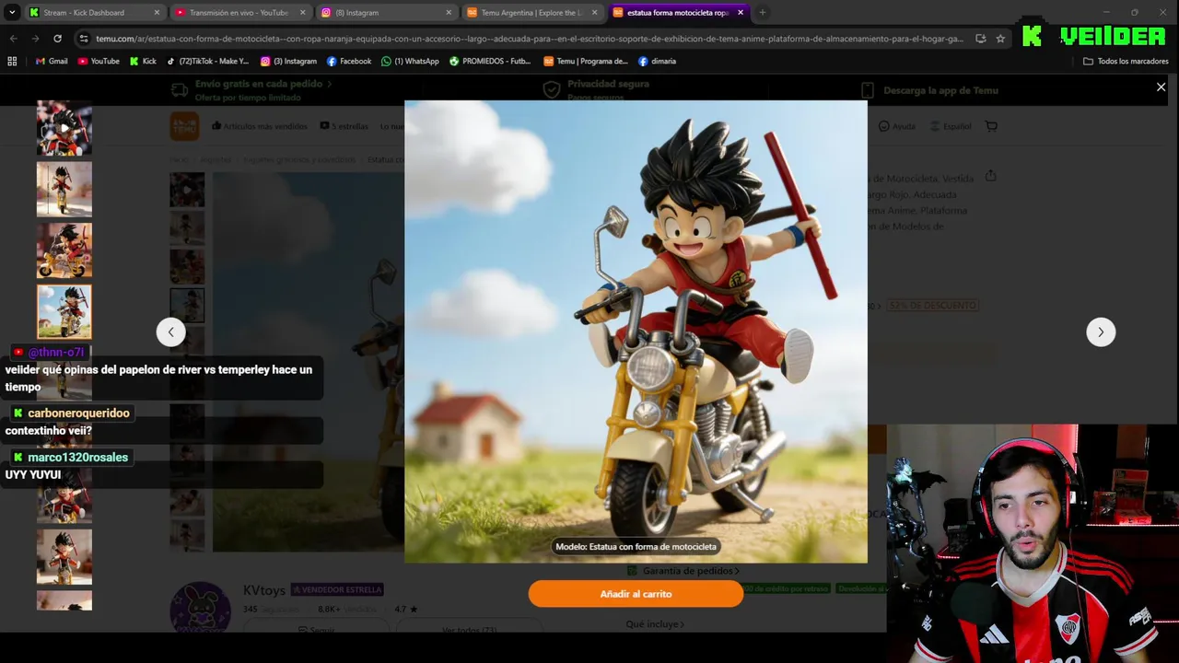This screenshot has width=1179, height=663.
Task: Go forward in browser history
Action: (x=35, y=39)
